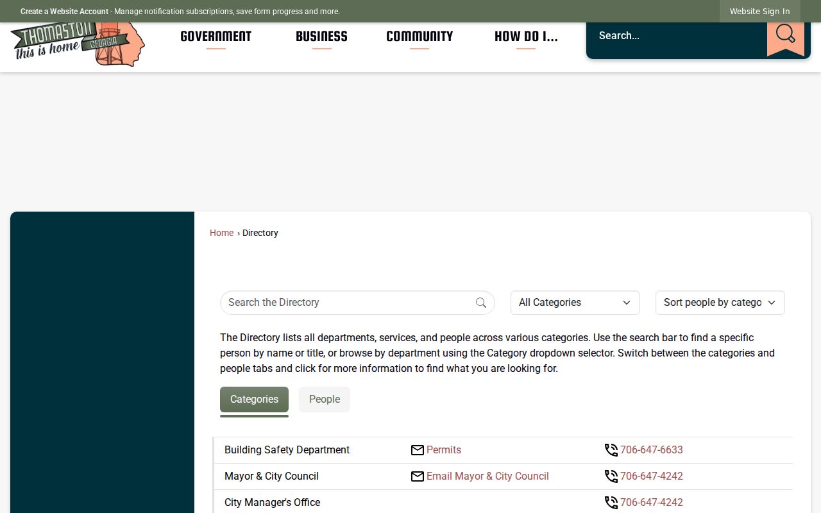Select City Manager's Office category text
The height and width of the screenshot is (513, 821).
(272, 503)
